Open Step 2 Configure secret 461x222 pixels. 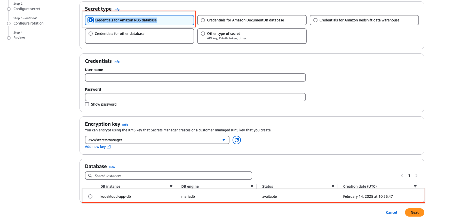27,9
